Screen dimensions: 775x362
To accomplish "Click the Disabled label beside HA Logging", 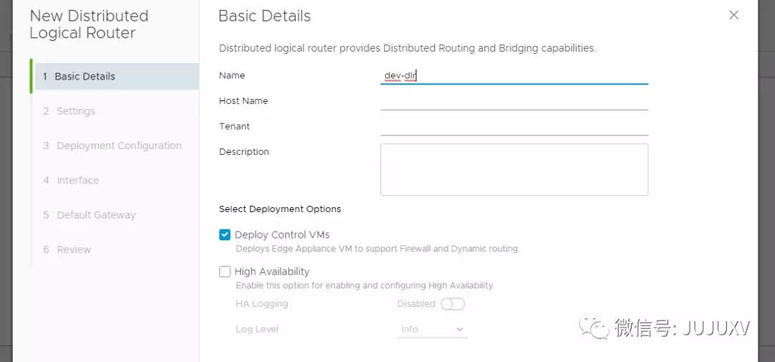I will (416, 304).
